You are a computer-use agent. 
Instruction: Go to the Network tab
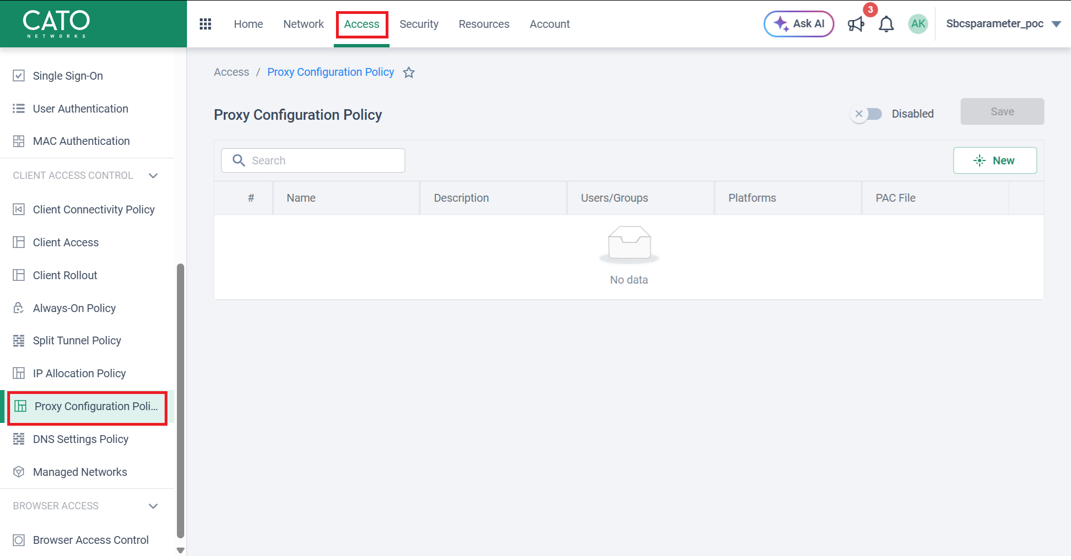[x=303, y=24]
